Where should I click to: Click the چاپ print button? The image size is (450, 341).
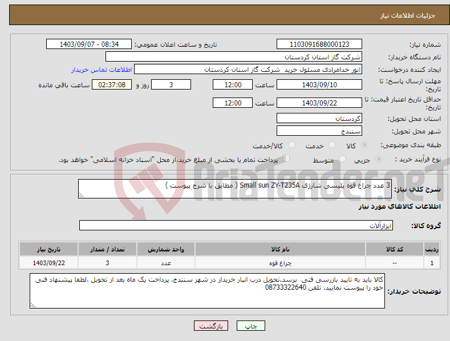pyautogui.click(x=251, y=326)
